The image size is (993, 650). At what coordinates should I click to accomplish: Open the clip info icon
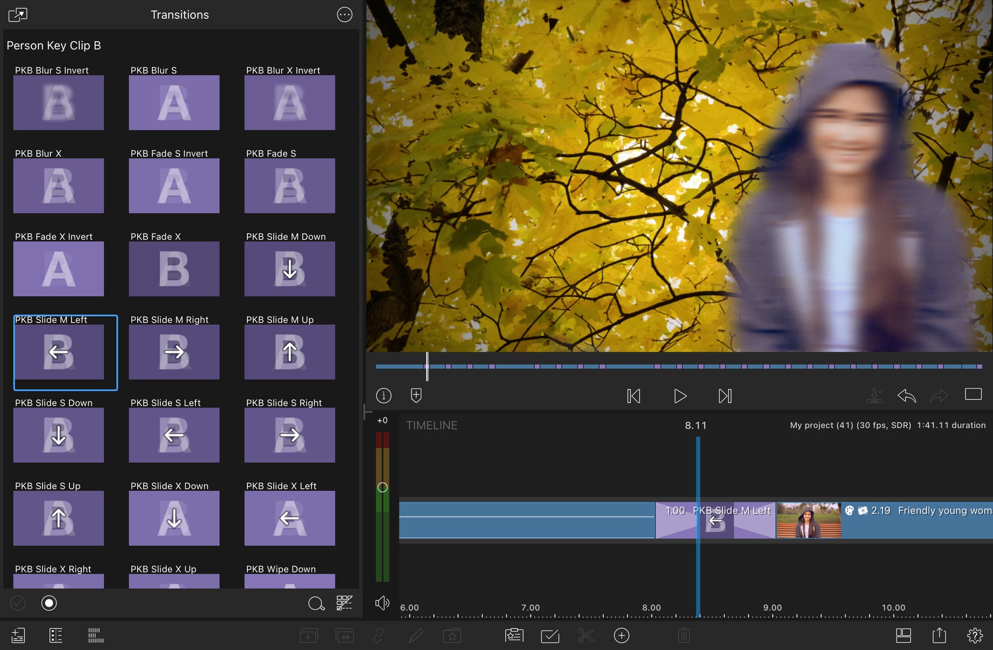click(384, 396)
